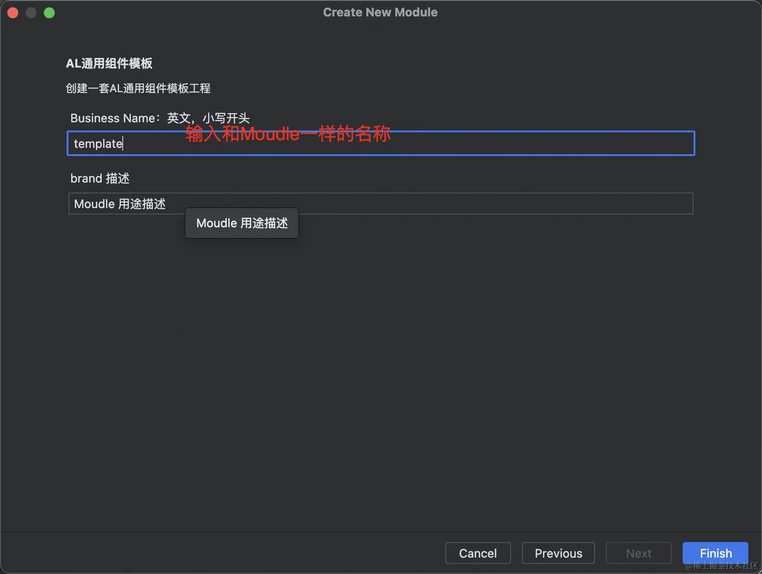Go back with the Previous button

point(558,553)
